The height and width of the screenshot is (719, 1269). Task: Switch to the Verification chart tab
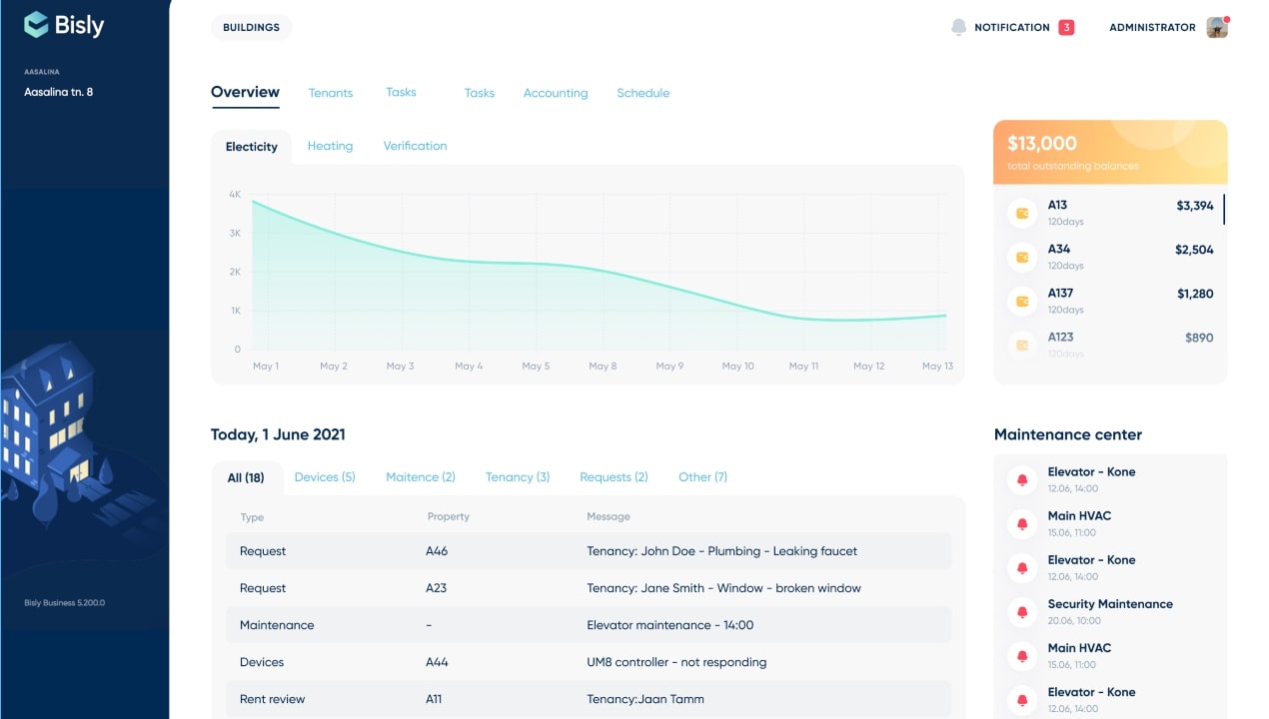click(x=415, y=146)
